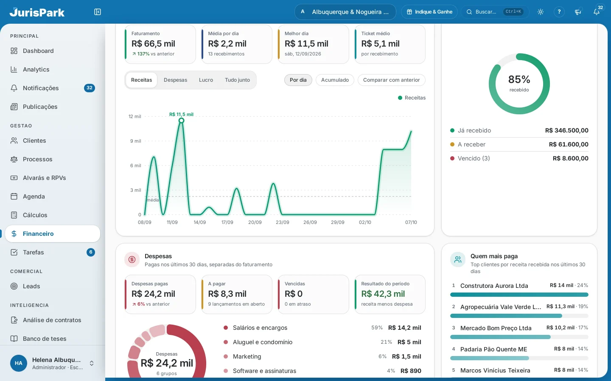
Task: Click the Vencido (3) row
Action: (x=519, y=158)
